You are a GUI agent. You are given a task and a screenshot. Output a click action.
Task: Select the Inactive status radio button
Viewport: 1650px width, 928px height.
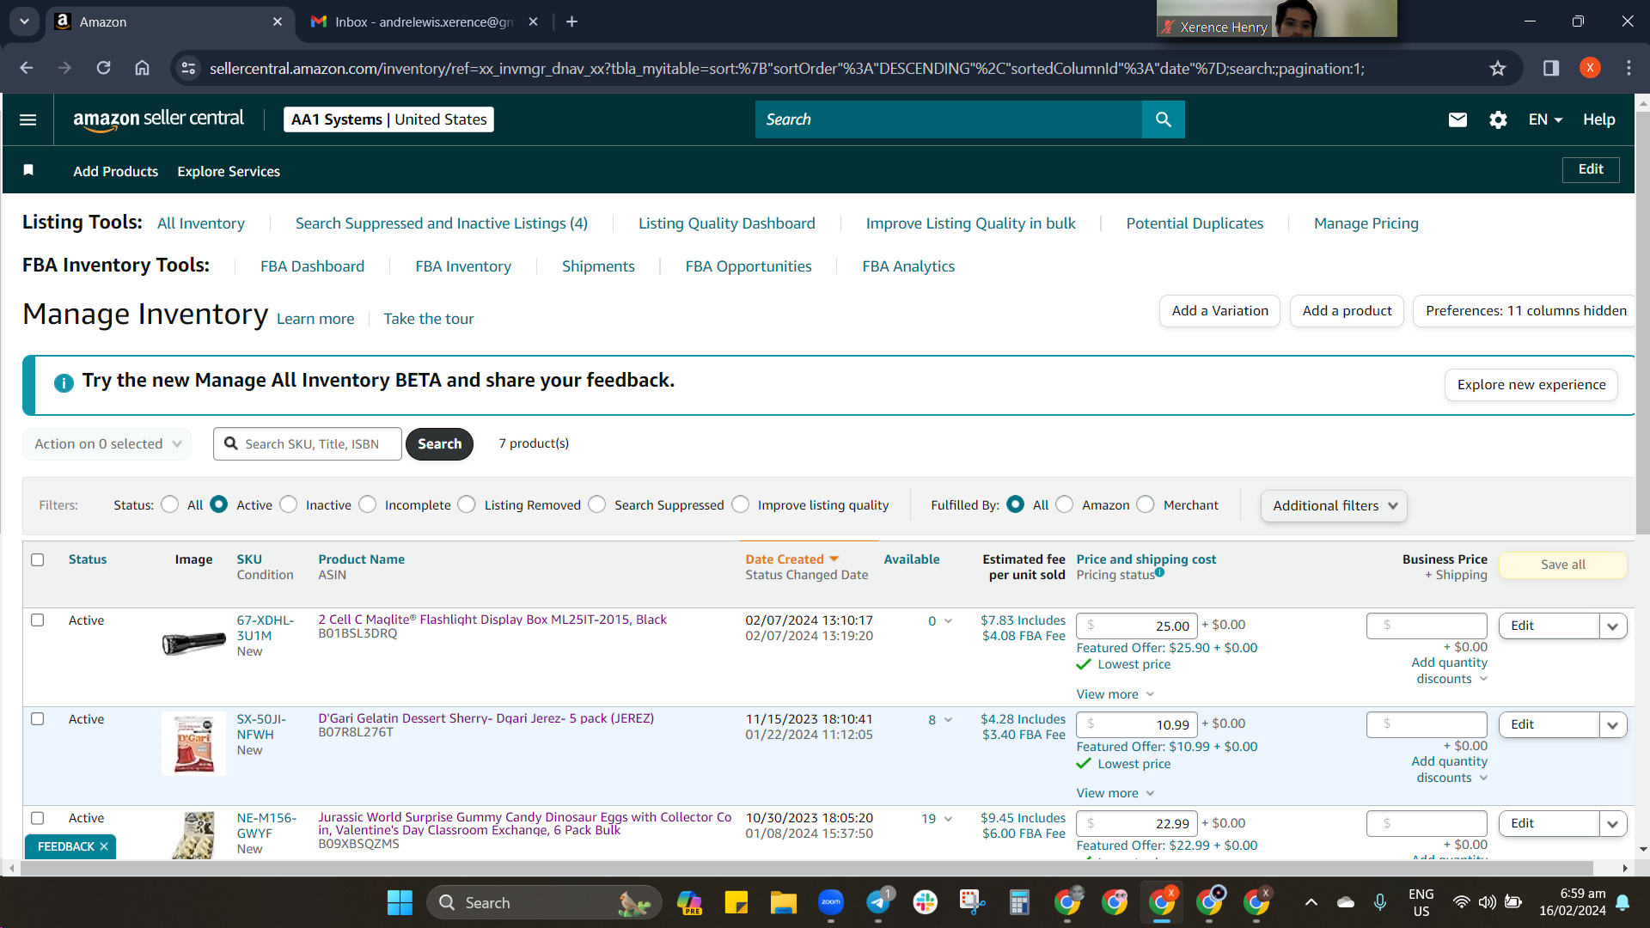(x=289, y=504)
